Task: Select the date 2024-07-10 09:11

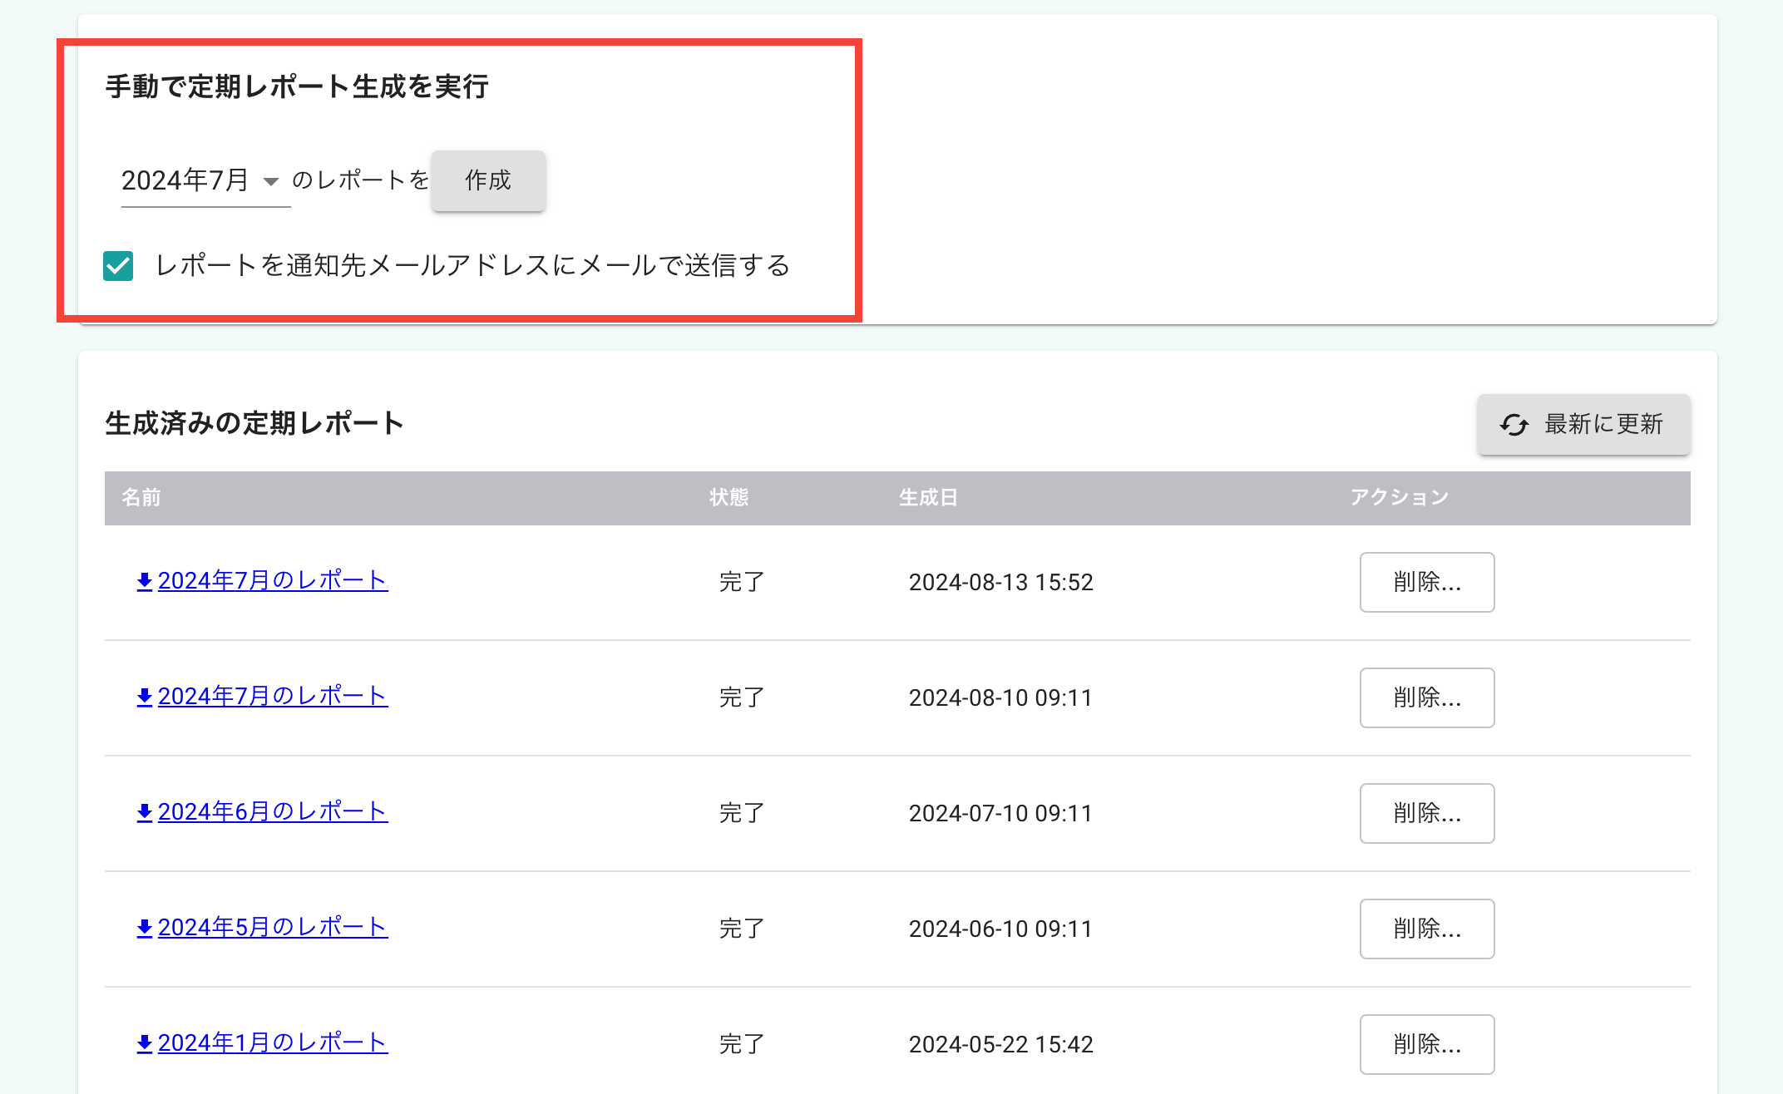Action: (x=1001, y=813)
